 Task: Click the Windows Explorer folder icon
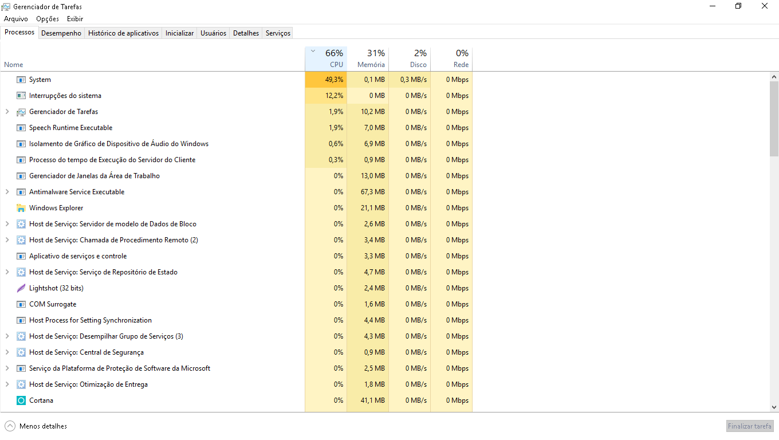[21, 208]
